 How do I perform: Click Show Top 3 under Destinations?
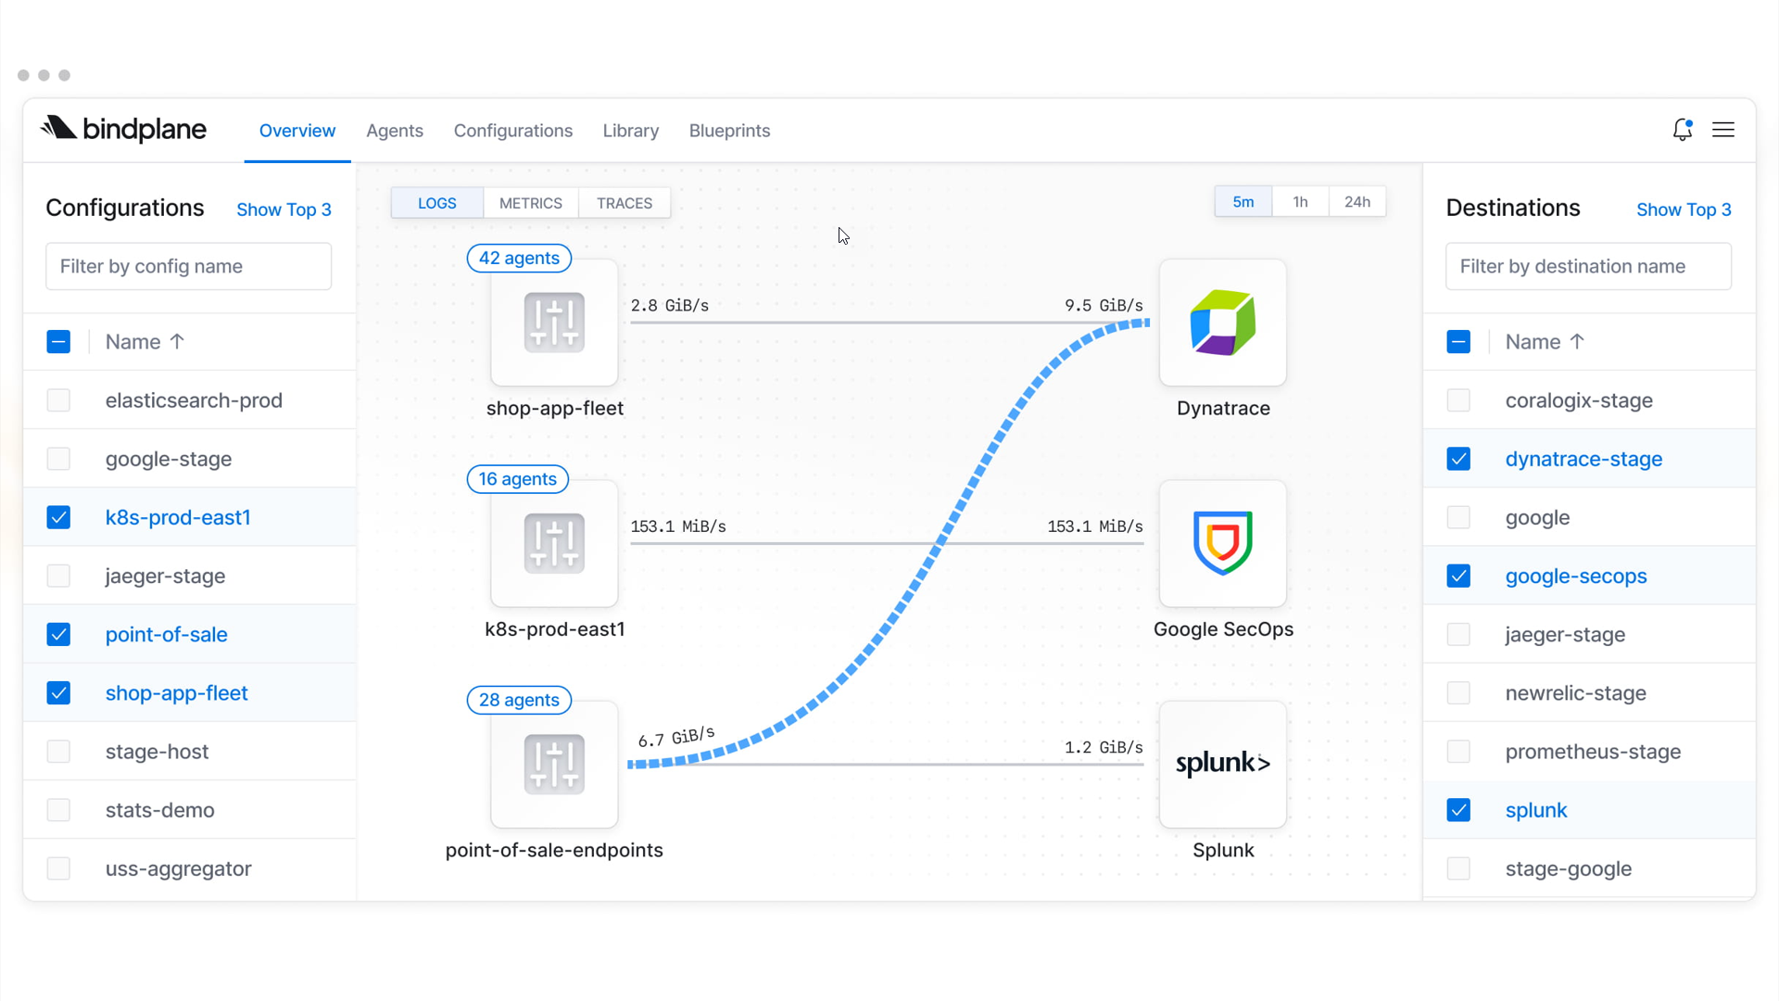pos(1684,209)
